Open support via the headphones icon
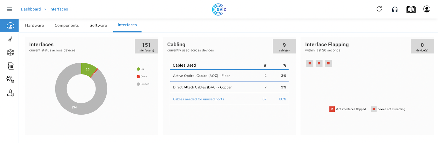The image size is (438, 143). tap(395, 10)
